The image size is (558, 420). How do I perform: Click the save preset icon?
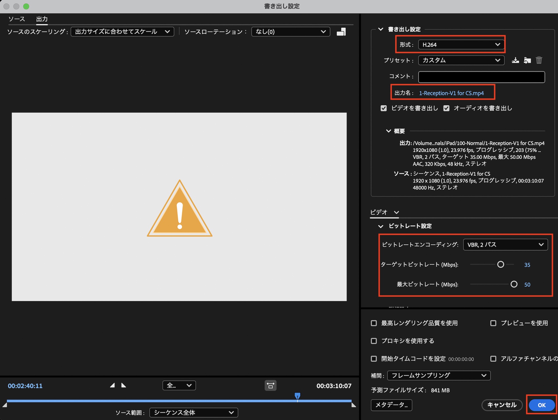coord(515,60)
